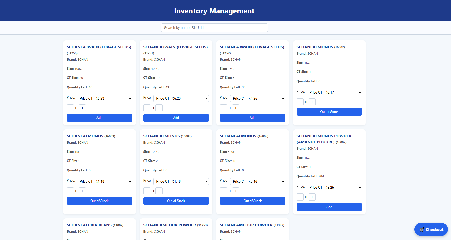Increment Almonds Powder 16007 quantity
451x240 pixels.
pyautogui.click(x=312, y=197)
